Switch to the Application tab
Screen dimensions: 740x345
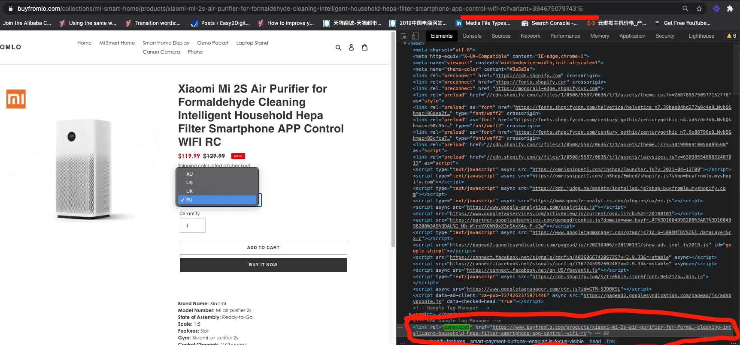click(x=632, y=36)
